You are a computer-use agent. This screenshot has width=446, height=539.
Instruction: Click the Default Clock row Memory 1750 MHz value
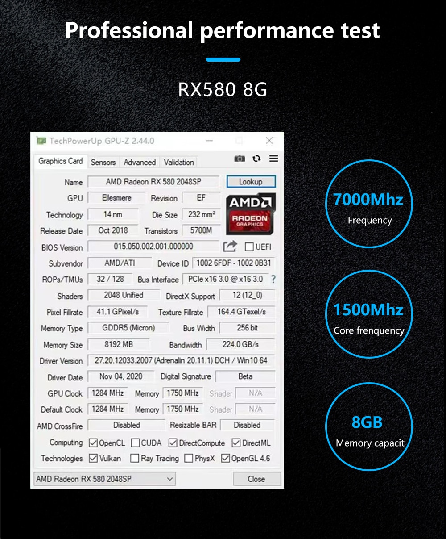click(x=183, y=409)
